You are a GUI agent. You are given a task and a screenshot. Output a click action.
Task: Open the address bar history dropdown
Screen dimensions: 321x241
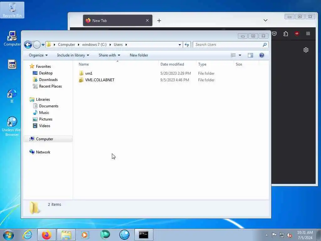(180, 45)
